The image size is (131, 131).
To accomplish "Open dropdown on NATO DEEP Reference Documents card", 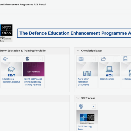I will (94, 59).
